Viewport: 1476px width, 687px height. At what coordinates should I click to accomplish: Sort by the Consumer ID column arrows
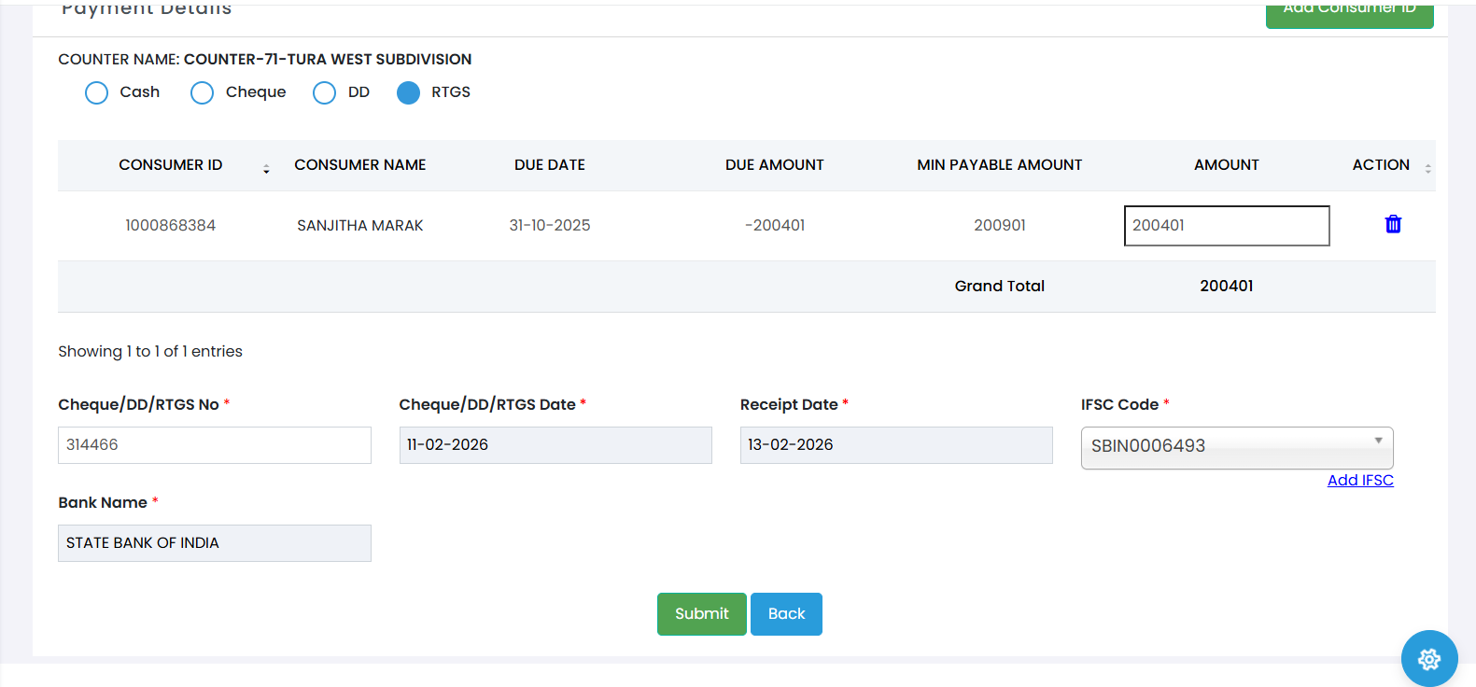tap(266, 168)
